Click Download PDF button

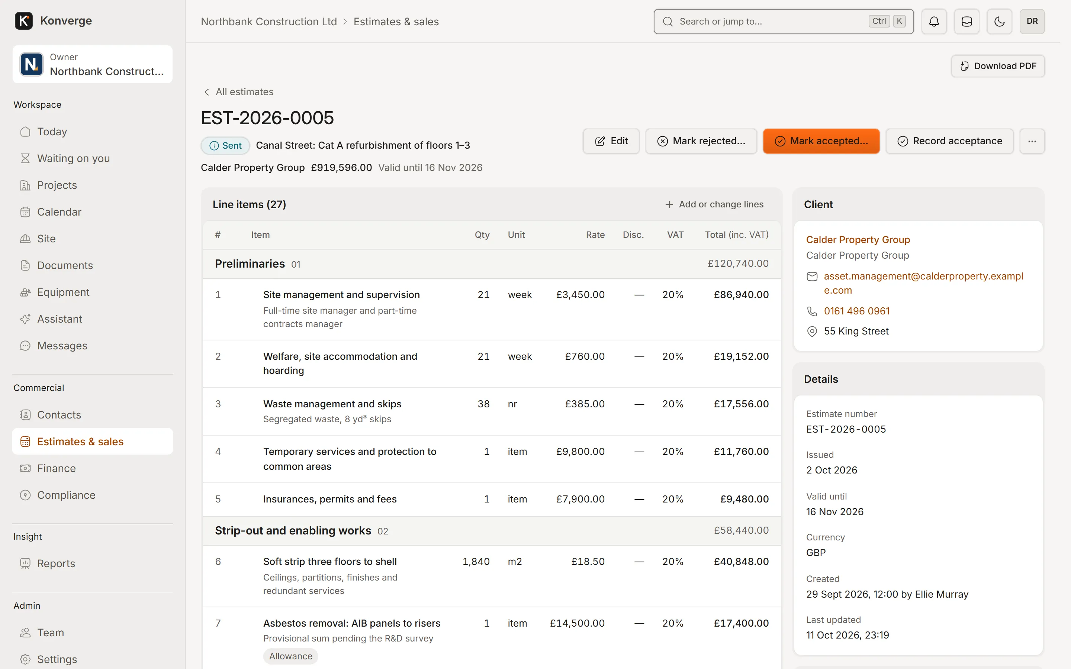click(x=997, y=66)
